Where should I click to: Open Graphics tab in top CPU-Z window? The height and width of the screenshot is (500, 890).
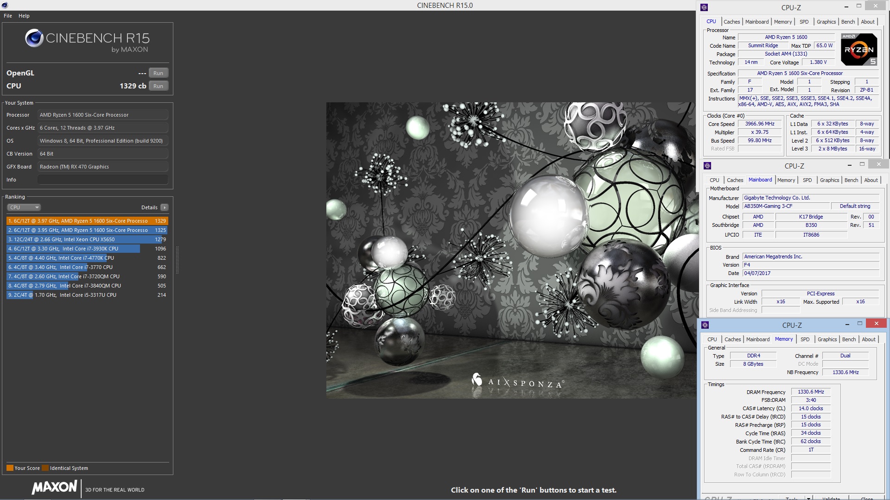[826, 22]
